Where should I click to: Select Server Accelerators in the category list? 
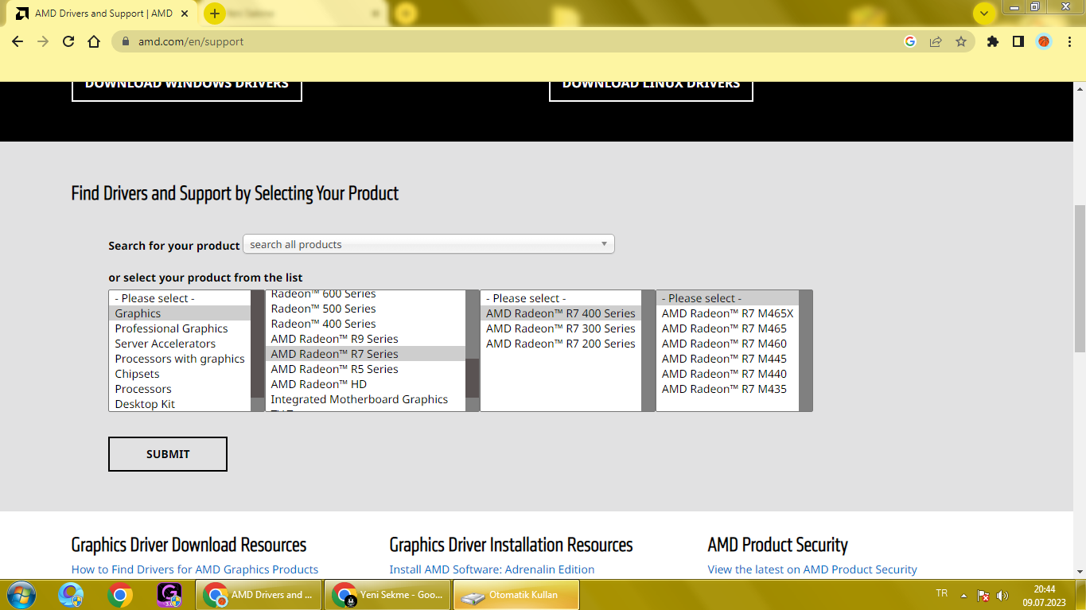[180, 344]
